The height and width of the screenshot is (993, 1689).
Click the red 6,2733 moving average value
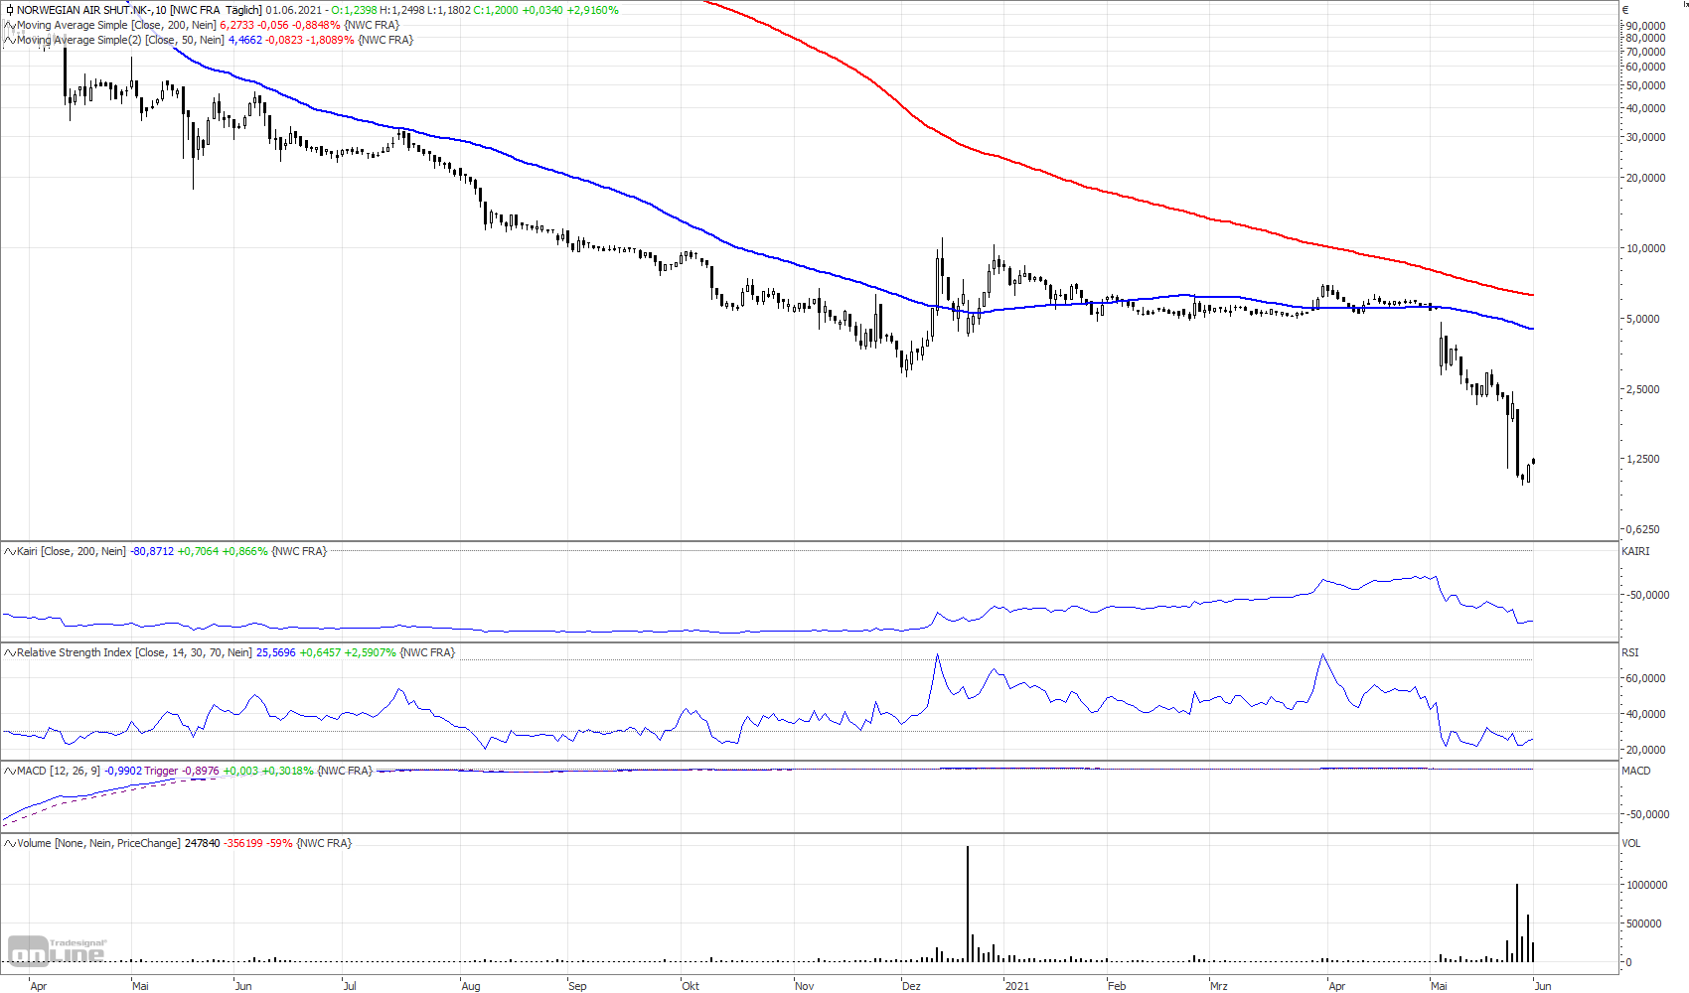[236, 25]
